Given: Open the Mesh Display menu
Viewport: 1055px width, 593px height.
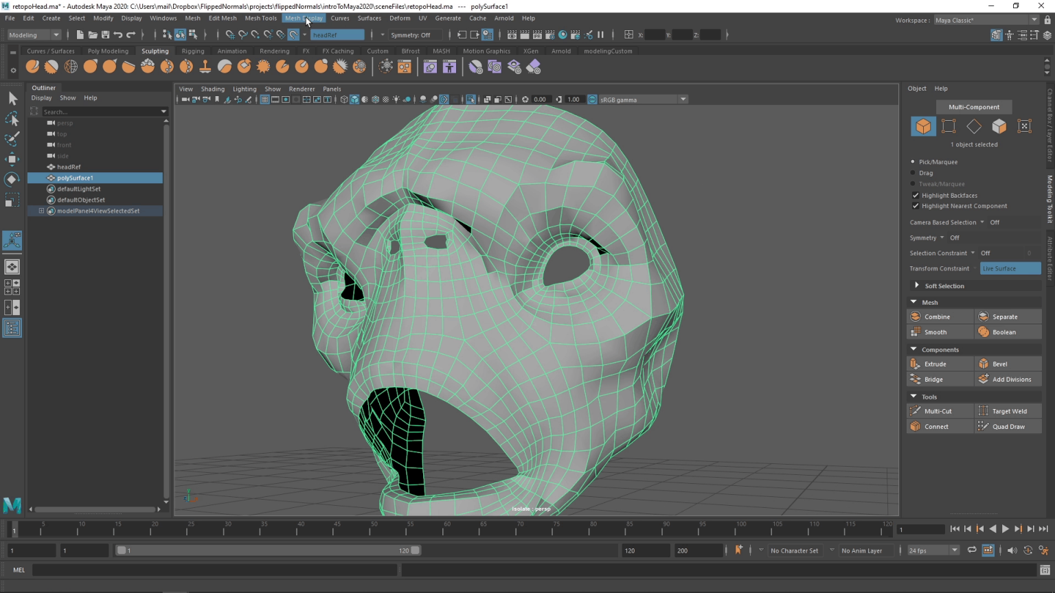Looking at the screenshot, I should click(304, 18).
